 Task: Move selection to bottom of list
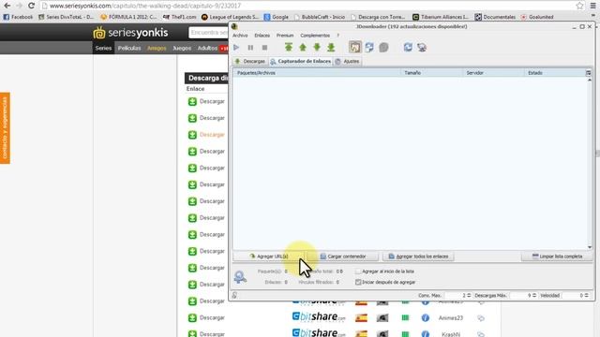331,47
